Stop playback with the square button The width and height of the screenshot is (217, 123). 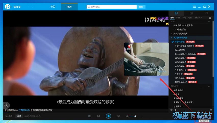[89, 116]
